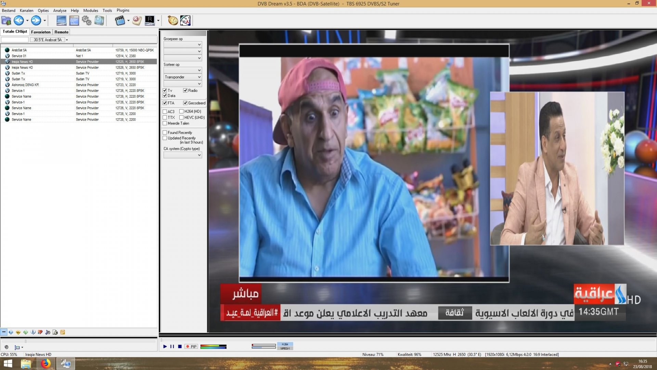This screenshot has height=370, width=657.
Task: Open the stopwatch timer toolbar icon
Action: (172, 21)
